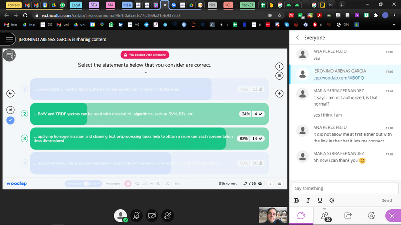Zoom in on Wooclap presentation
Image resolution: width=401 pixels, height=225 pixels.
(158, 183)
